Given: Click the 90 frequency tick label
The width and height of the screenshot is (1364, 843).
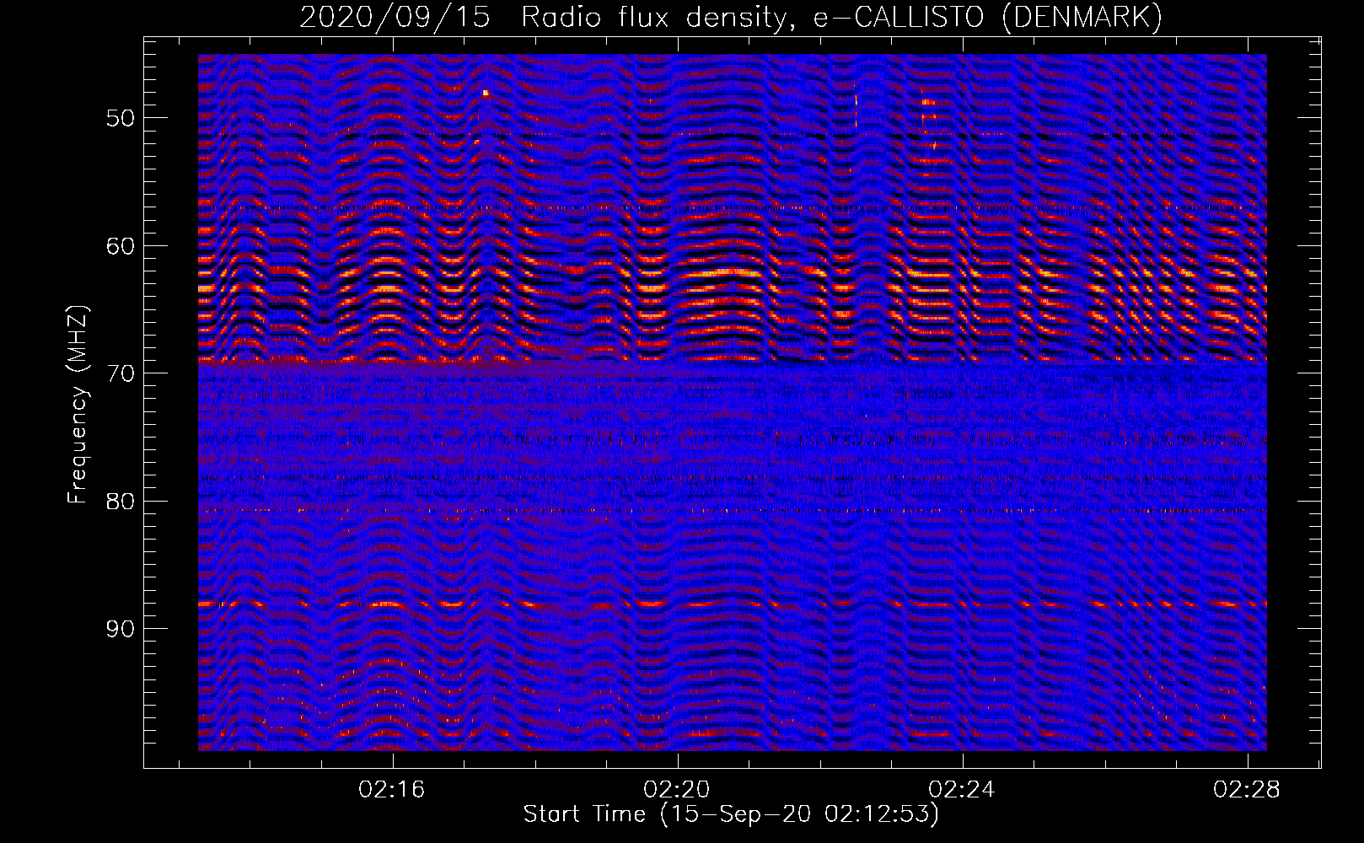Looking at the screenshot, I should coord(121,629).
